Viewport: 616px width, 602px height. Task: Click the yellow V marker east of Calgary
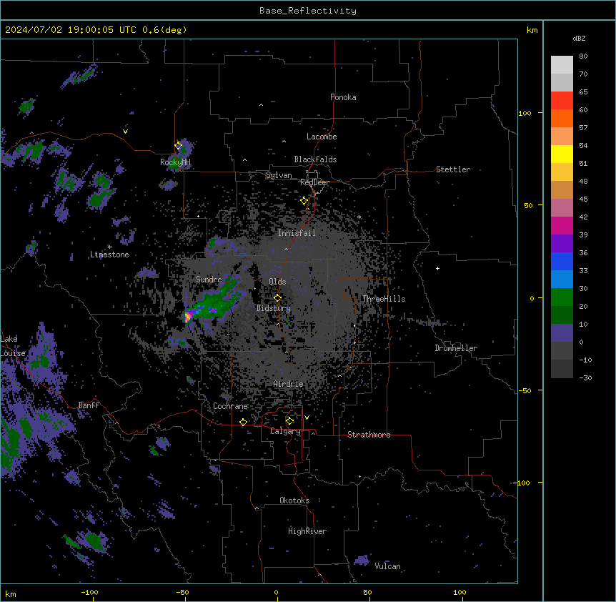point(307,418)
